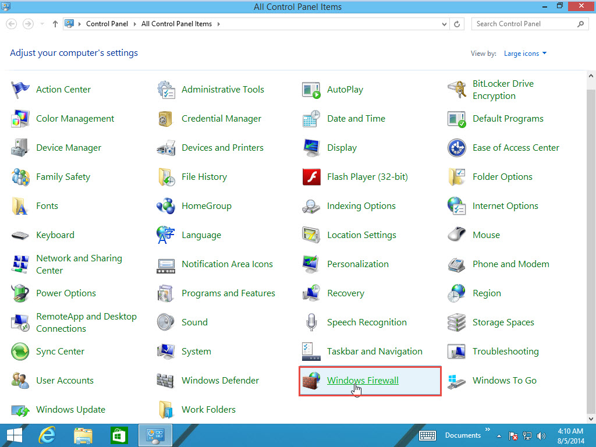The image size is (596, 447).
Task: Click the Indexing Options magnifier icon
Action: [x=311, y=206]
